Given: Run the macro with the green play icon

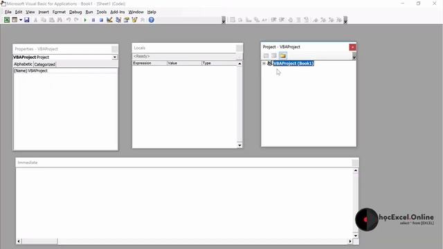Looking at the screenshot, I should point(85,20).
